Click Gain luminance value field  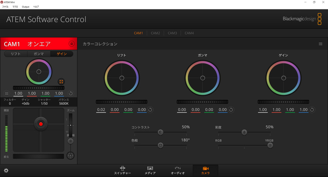click(263, 110)
